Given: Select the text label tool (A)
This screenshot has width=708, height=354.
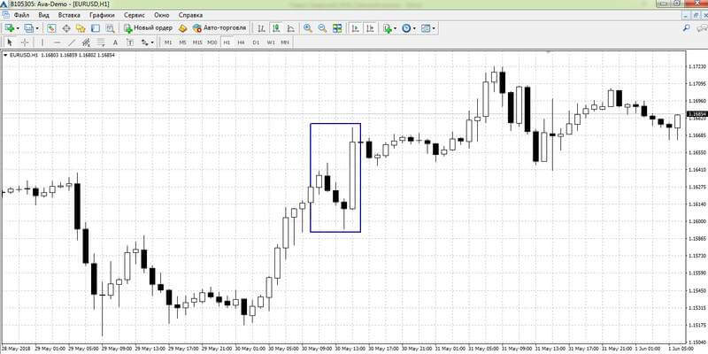Looking at the screenshot, I should pos(115,42).
